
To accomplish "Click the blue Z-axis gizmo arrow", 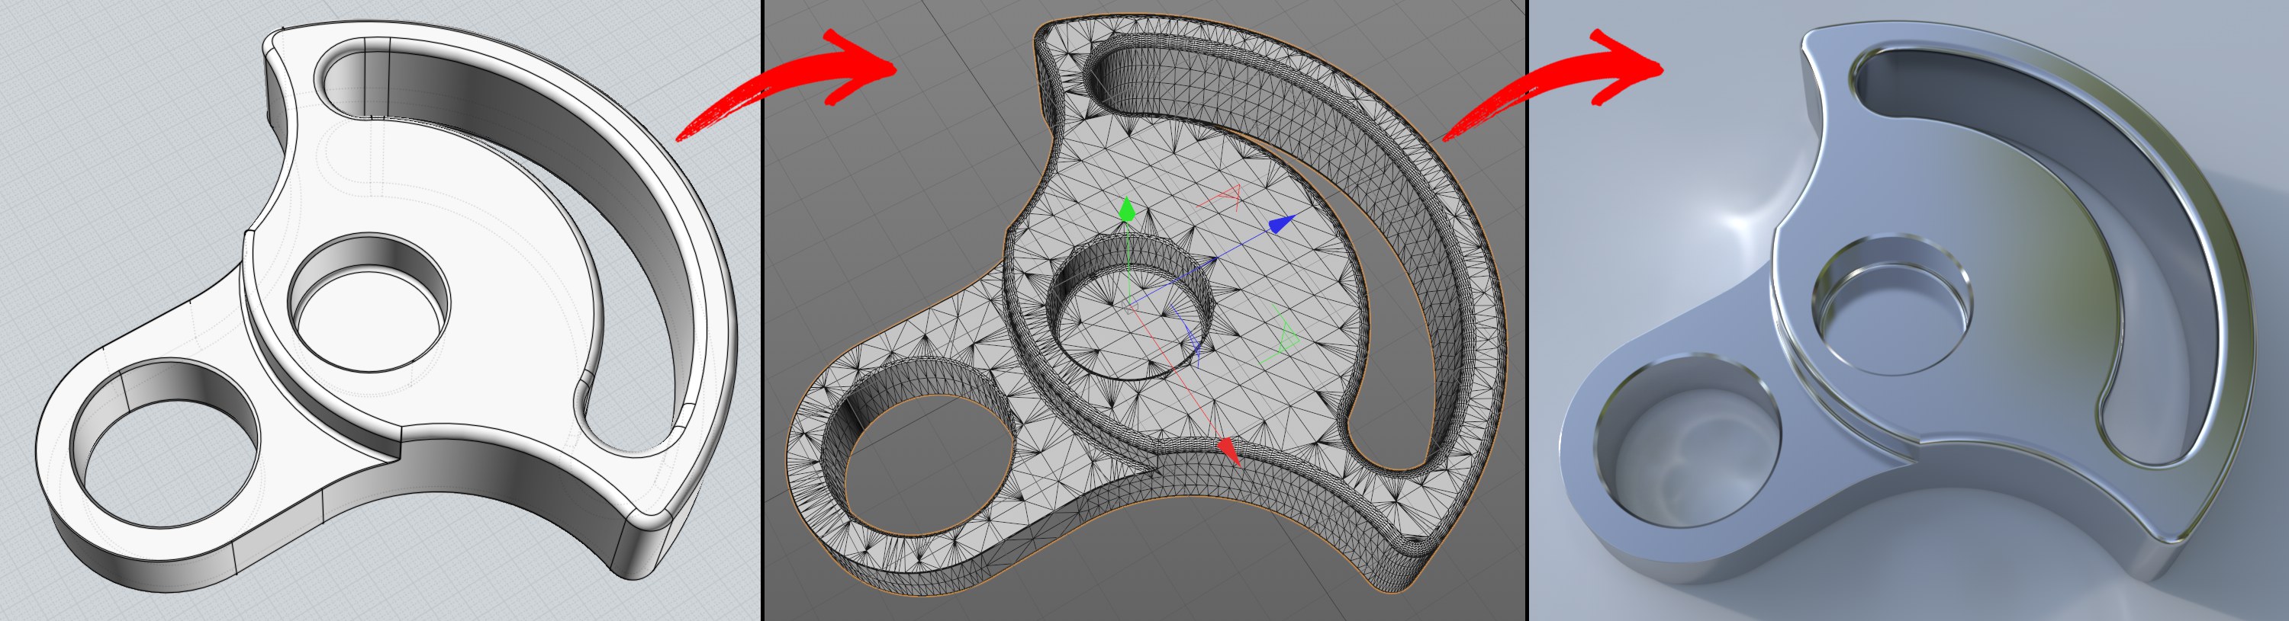I will tap(1281, 223).
